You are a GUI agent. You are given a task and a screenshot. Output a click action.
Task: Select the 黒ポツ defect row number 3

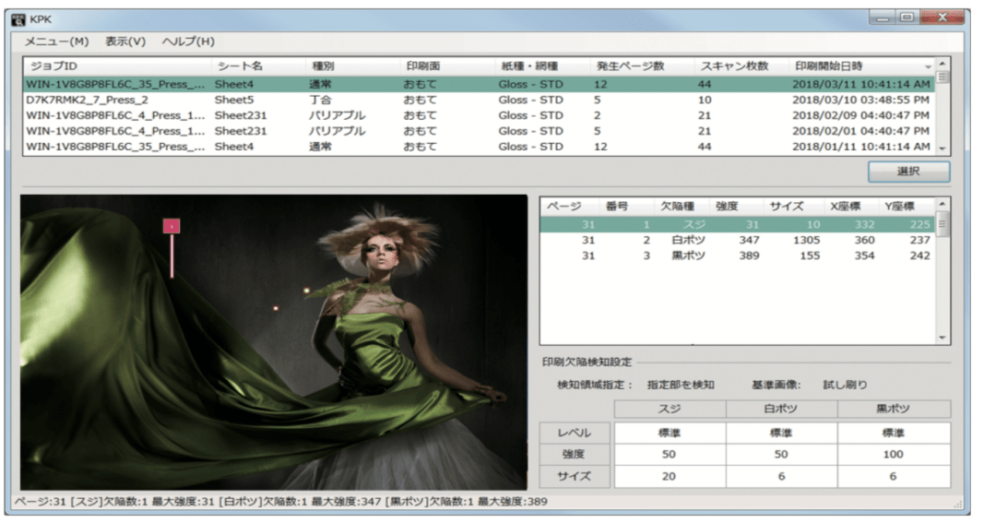click(x=738, y=256)
